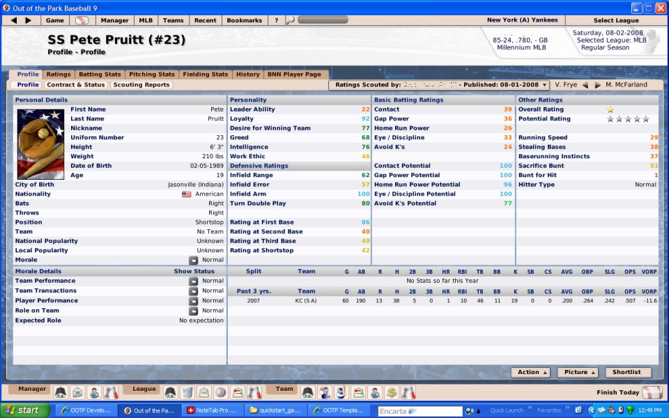Click the Team person search icon
669x418 pixels.
(375, 392)
